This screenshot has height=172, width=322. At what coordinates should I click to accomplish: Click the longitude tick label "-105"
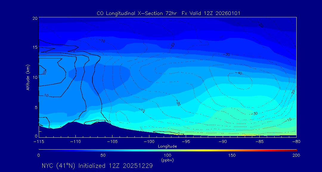(112, 142)
